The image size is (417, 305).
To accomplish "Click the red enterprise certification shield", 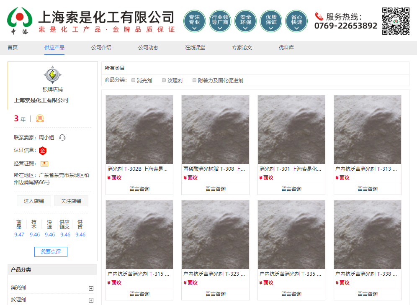I will pyautogui.click(x=43, y=151).
